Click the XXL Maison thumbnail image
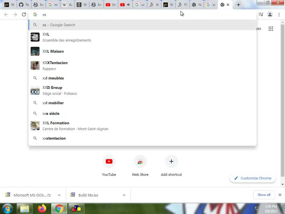Viewport: 285px width, 214px height. click(x=35, y=51)
